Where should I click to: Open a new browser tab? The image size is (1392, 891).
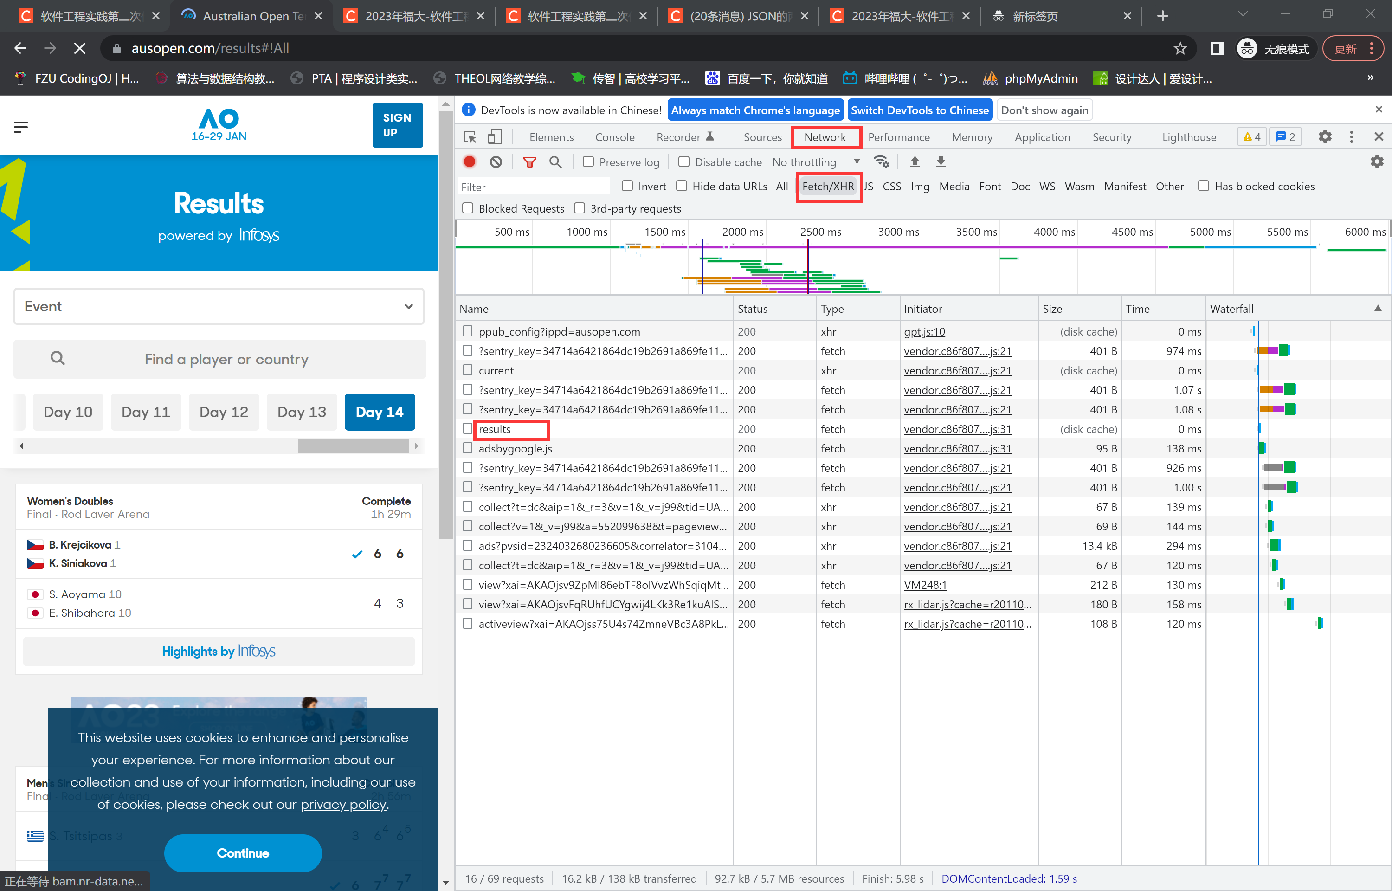1162,16
